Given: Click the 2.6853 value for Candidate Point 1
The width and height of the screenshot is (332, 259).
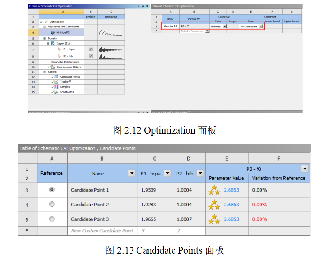Looking at the screenshot, I should pyautogui.click(x=231, y=190).
